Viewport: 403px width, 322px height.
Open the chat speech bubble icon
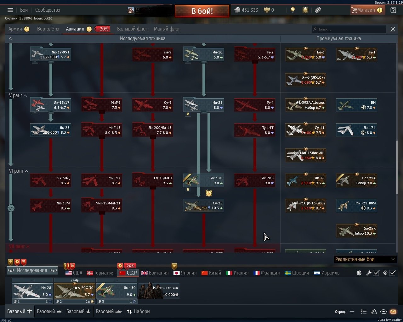coord(383,312)
